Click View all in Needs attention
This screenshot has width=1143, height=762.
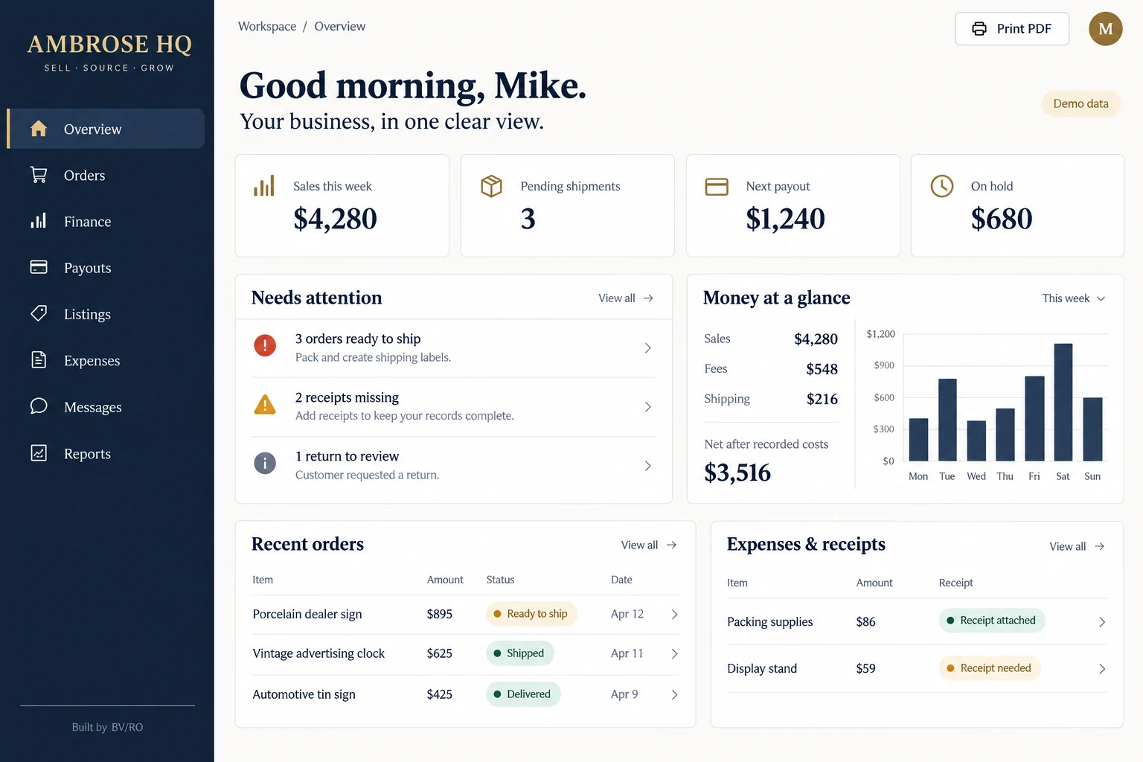(626, 298)
